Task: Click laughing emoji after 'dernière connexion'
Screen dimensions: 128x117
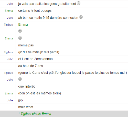Action: [81, 17]
